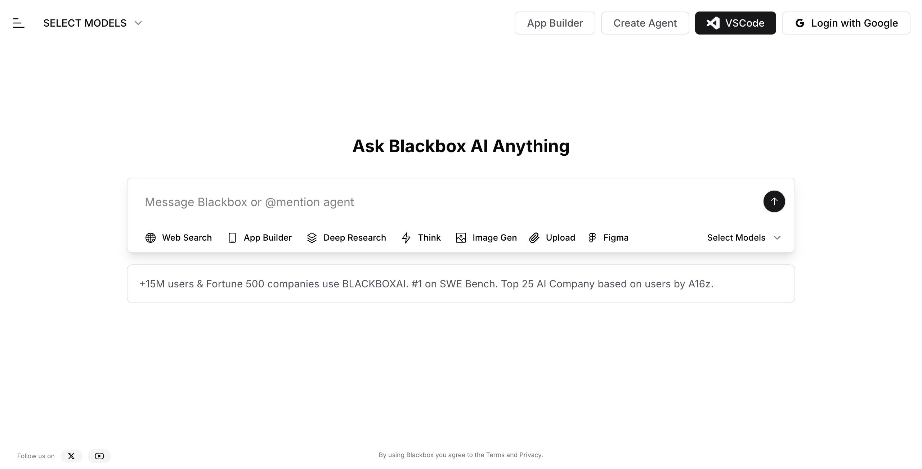Image resolution: width=922 pixels, height=469 pixels.
Task: Choose the Figma import option
Action: [609, 238]
